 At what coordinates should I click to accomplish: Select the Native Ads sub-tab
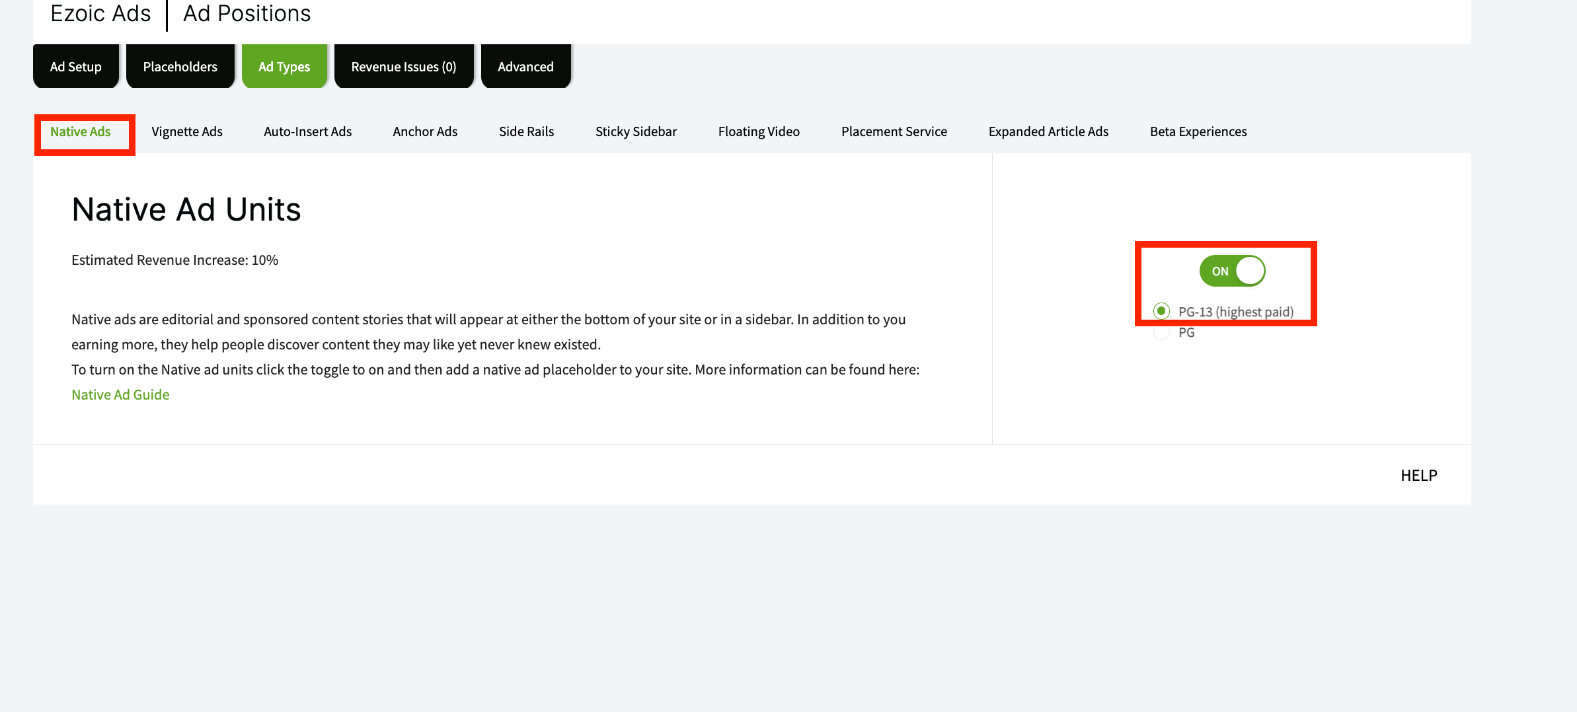81,131
